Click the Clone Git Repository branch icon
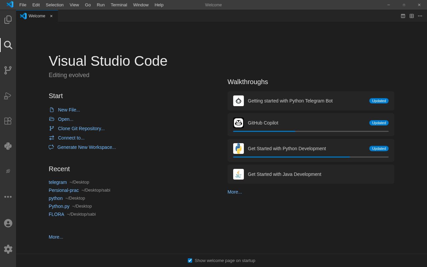 pos(52,128)
